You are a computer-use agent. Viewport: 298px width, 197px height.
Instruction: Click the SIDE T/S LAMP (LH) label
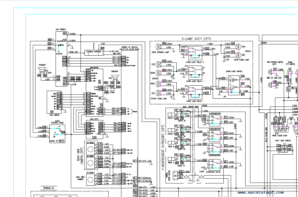point(274,78)
